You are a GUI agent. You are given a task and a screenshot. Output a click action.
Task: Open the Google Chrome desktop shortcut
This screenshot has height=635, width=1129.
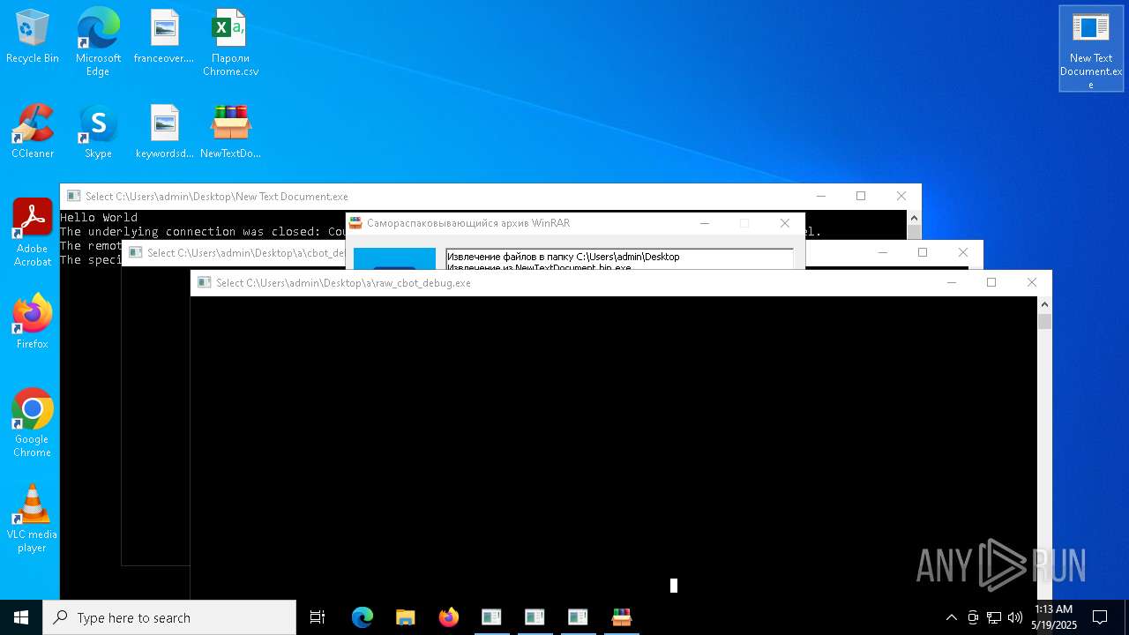[x=33, y=423]
